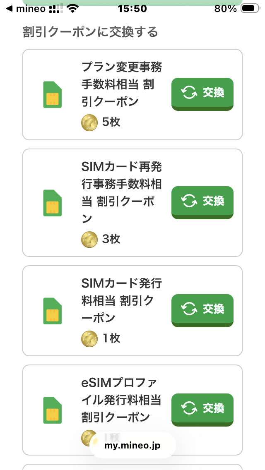The height and width of the screenshot is (470, 265).
Task: Tap the 15:50 clock in status bar
Action: pos(132,9)
